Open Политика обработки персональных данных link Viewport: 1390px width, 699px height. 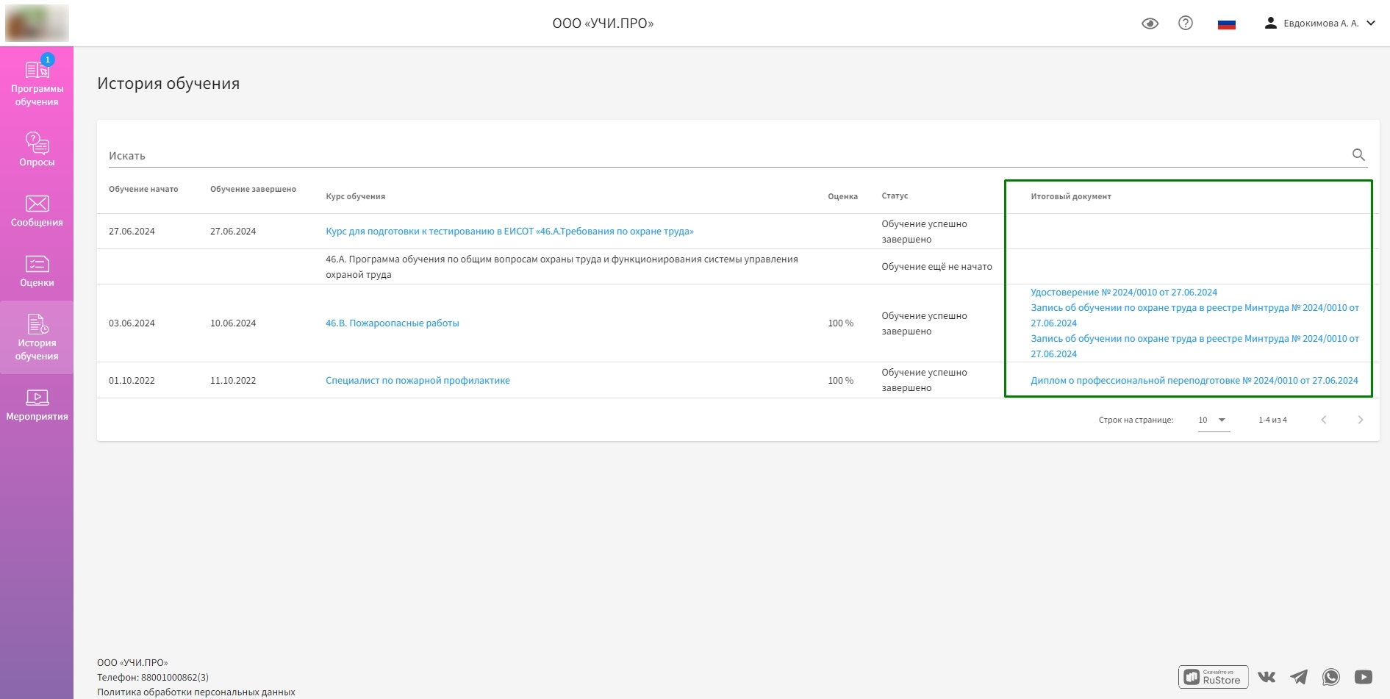click(x=196, y=692)
